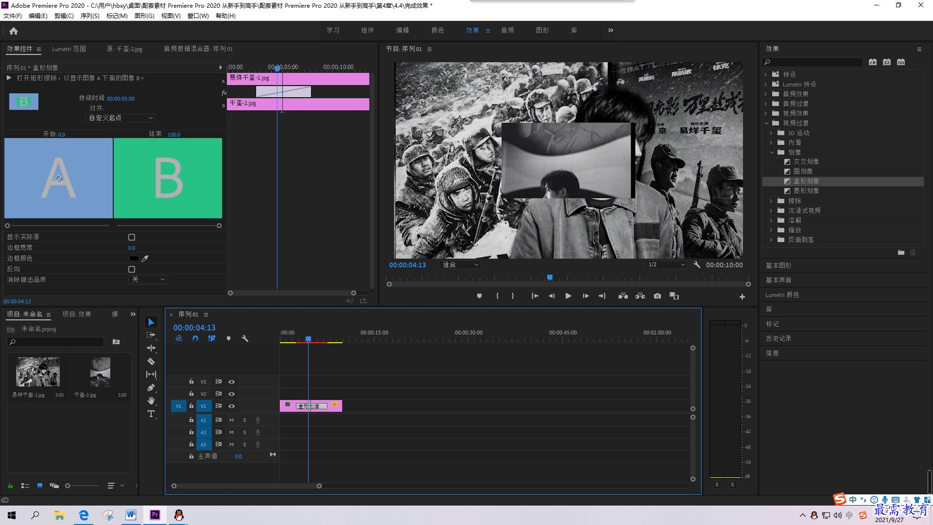933x525 pixels.
Task: Toggle timeline snap magnet
Action: (195, 338)
